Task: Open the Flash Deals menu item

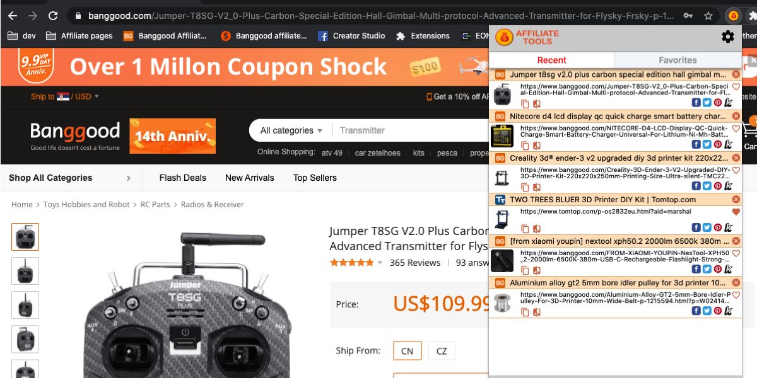Action: tap(183, 178)
